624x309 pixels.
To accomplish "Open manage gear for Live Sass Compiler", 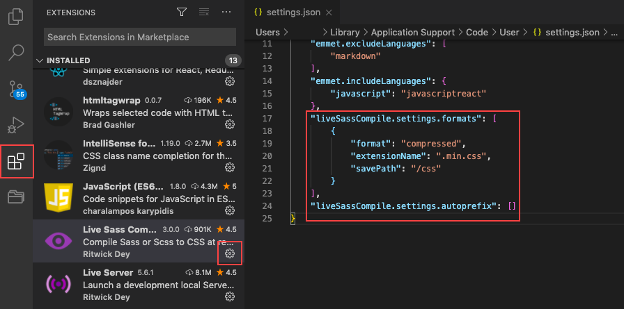I will 230,255.
